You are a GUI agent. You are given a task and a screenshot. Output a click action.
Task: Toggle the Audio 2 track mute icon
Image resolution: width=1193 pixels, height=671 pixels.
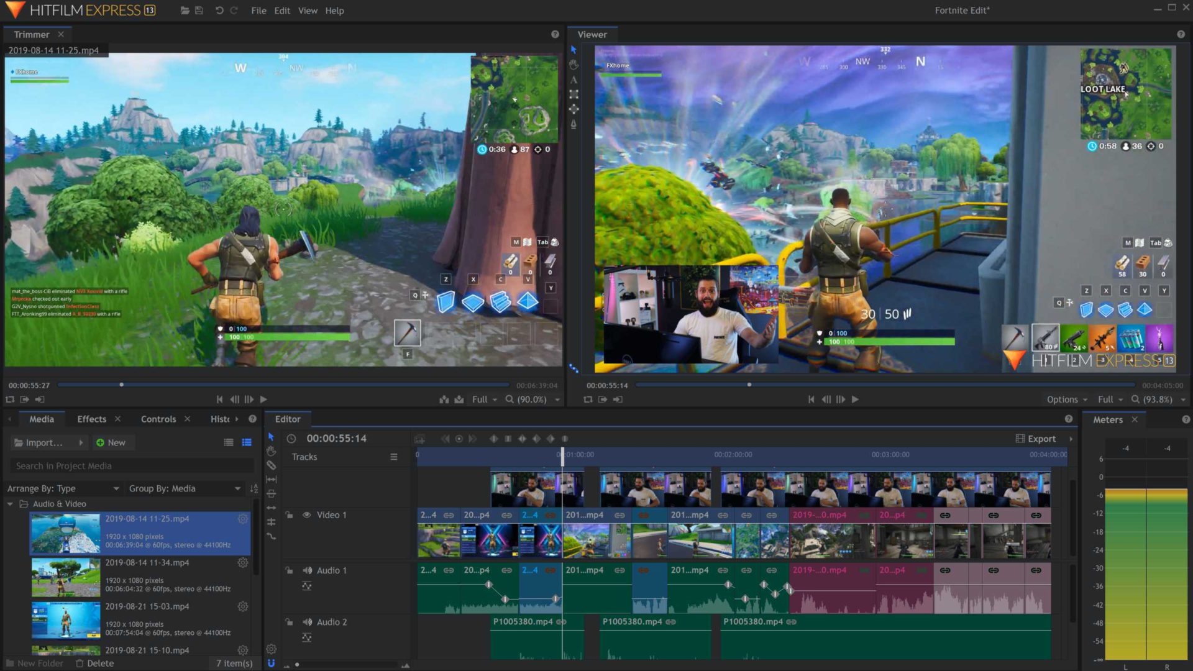click(x=306, y=622)
